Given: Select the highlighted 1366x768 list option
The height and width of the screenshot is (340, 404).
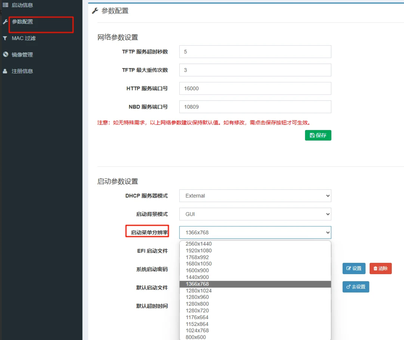Looking at the screenshot, I should point(255,284).
